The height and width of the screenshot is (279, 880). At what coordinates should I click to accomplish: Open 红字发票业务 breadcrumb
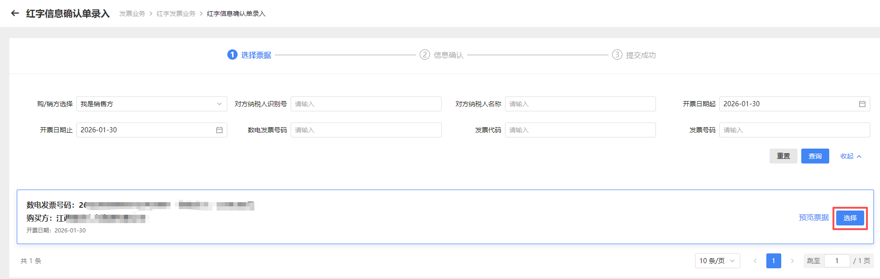[176, 14]
